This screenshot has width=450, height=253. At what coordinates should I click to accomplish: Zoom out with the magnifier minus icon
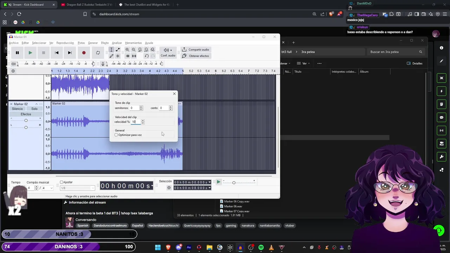tap(134, 50)
